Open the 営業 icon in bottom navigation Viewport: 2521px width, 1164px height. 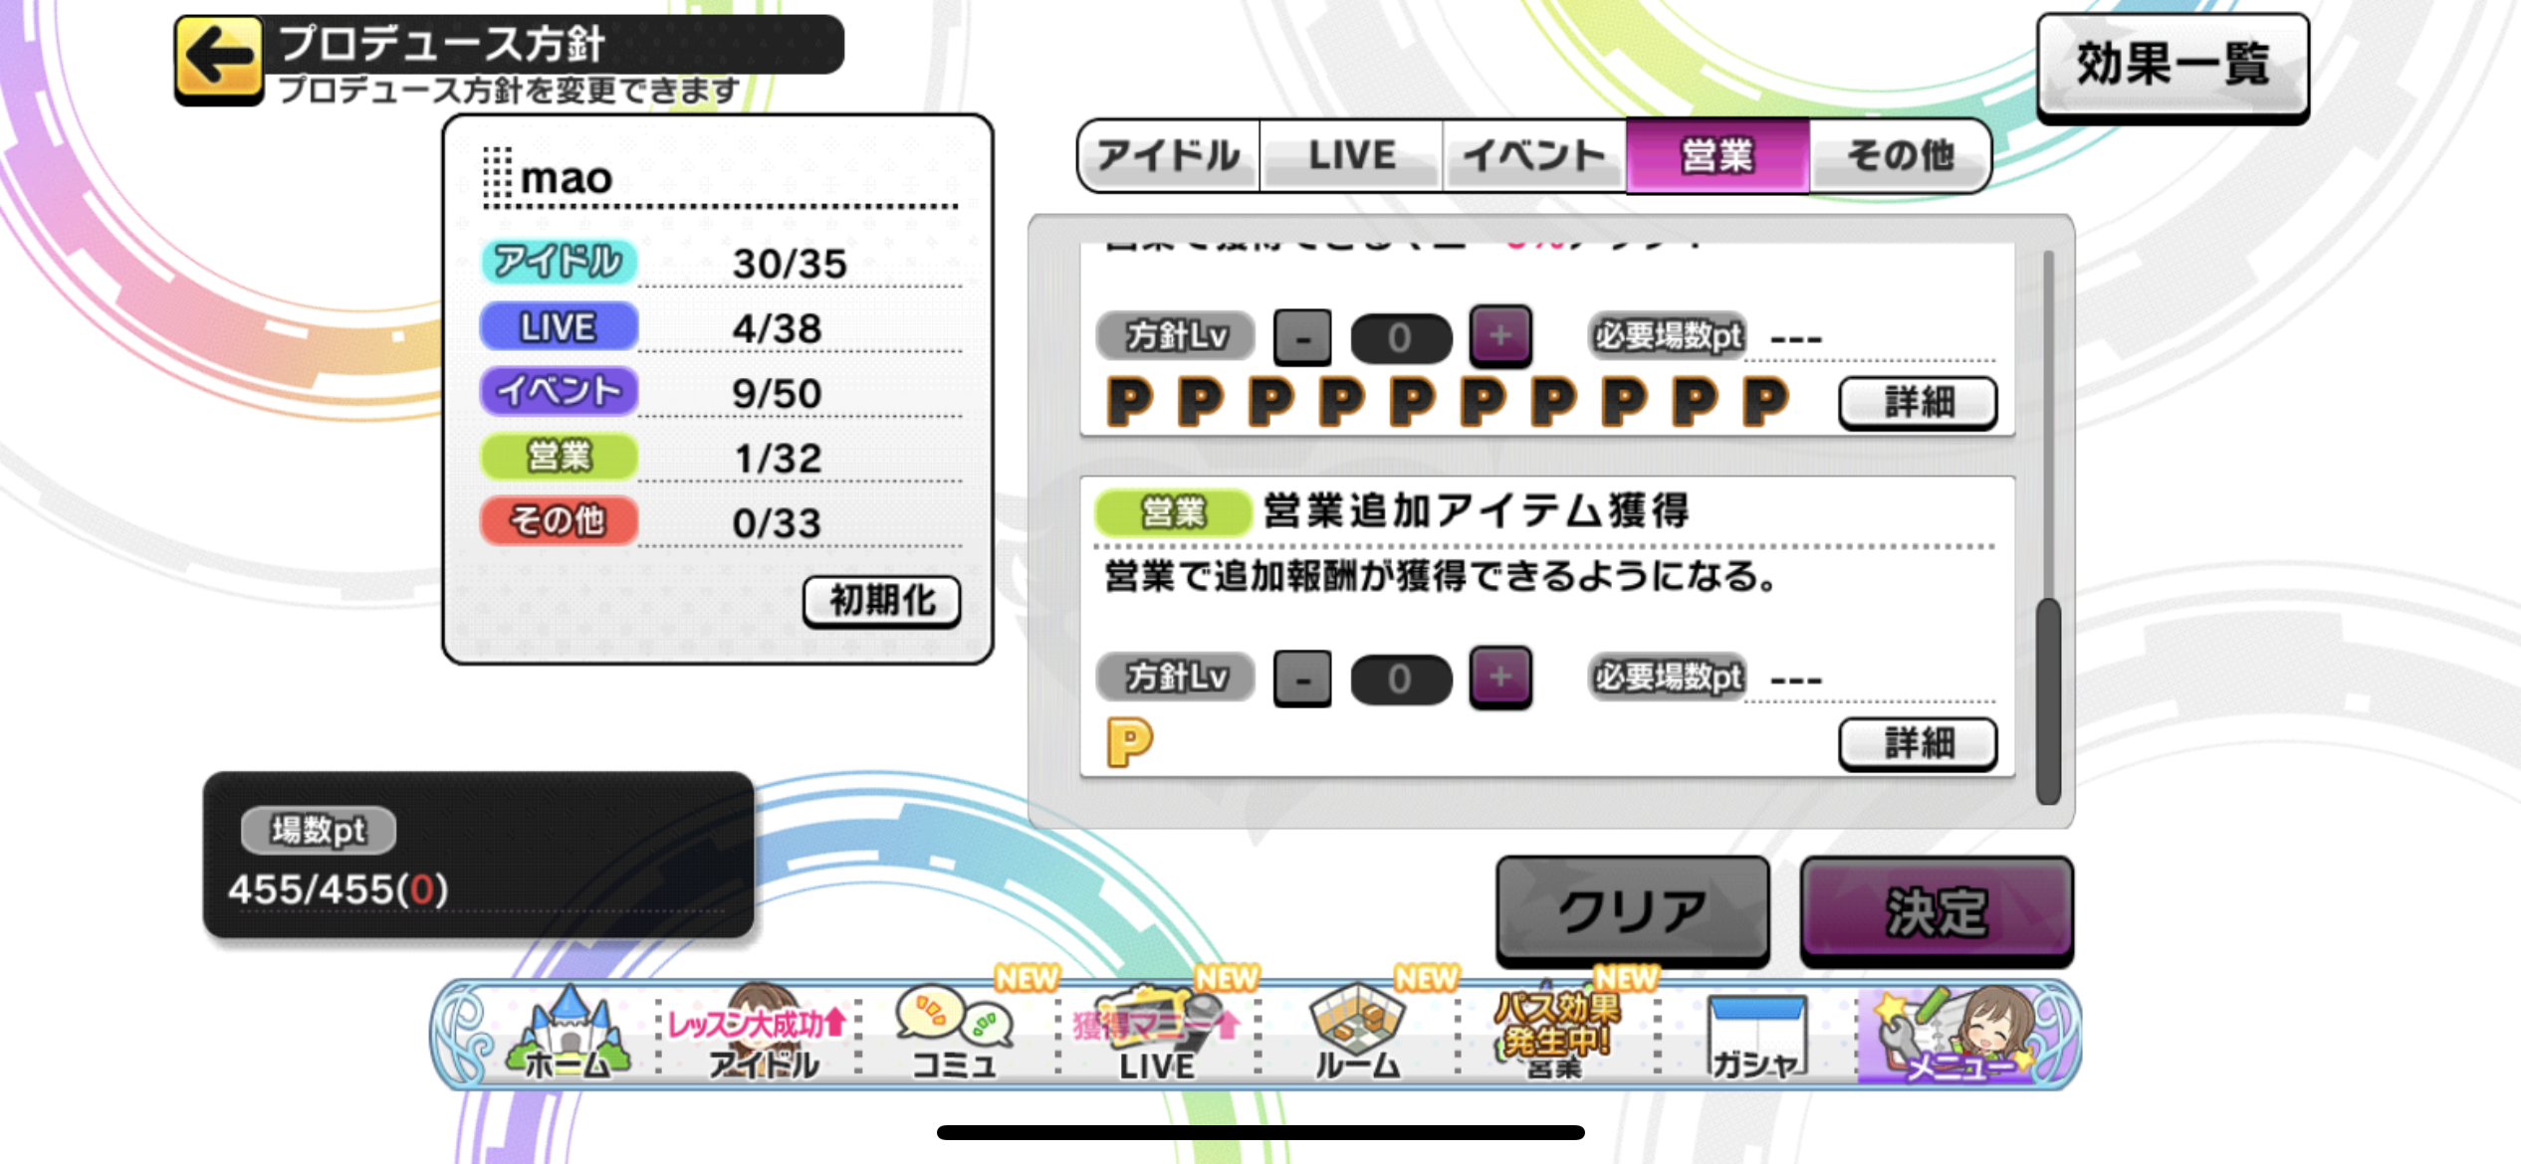click(1556, 1035)
